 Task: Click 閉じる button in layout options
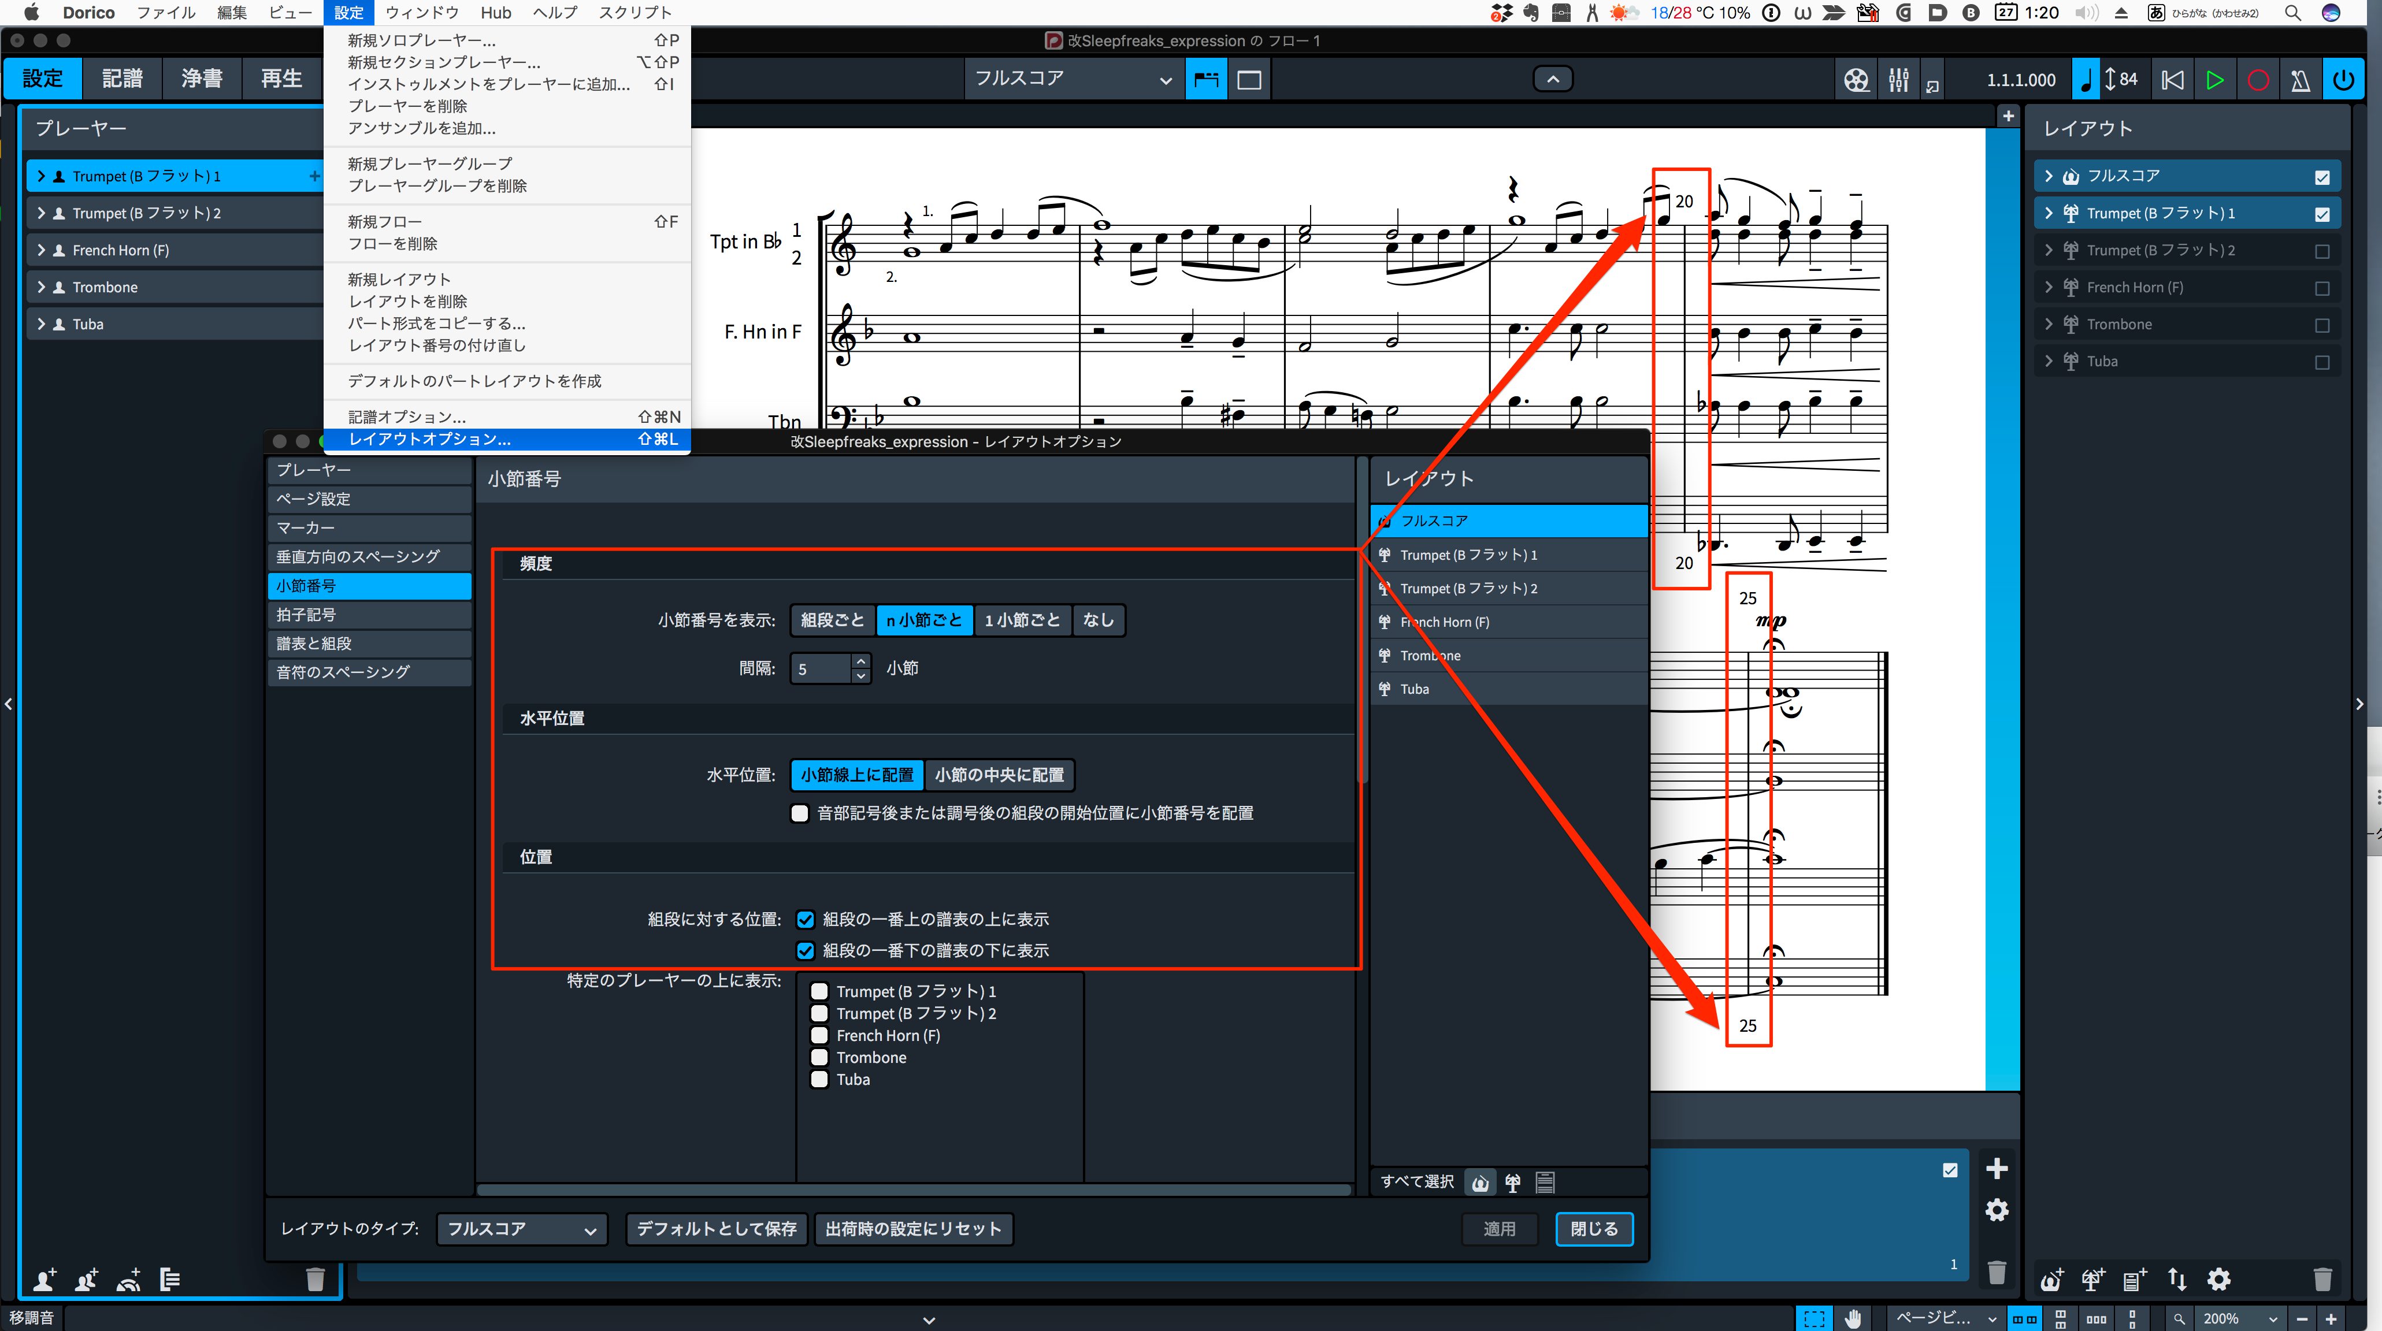[x=1593, y=1229]
